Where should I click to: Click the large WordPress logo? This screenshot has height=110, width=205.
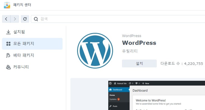tap(95, 51)
